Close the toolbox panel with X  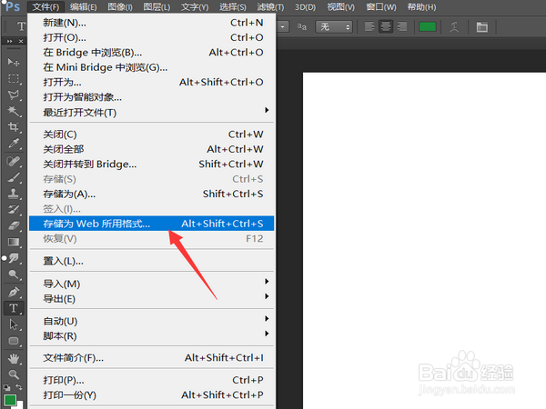pyautogui.click(x=21, y=41)
